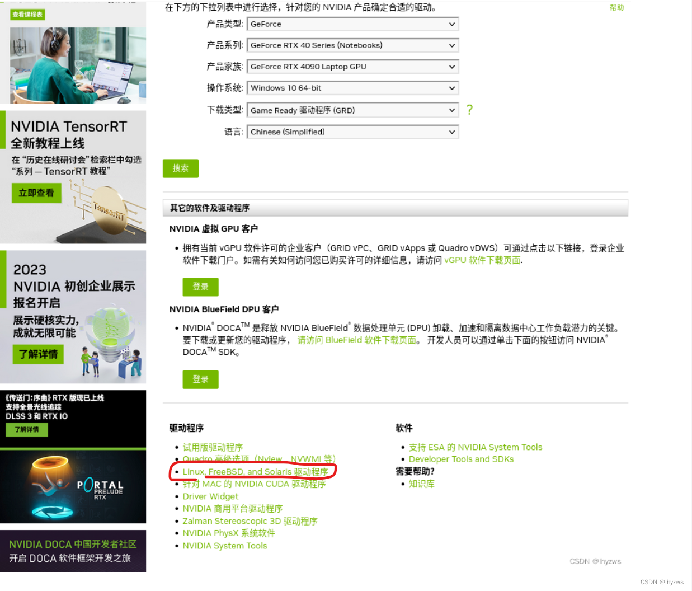Click 登录 button under 虚拟 GPU 客户

(200, 287)
